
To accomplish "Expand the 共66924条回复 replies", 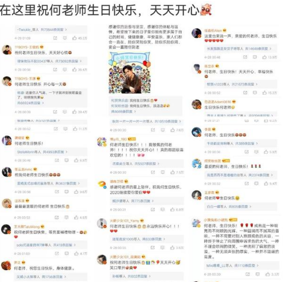I will pyautogui.click(x=30, y=103).
